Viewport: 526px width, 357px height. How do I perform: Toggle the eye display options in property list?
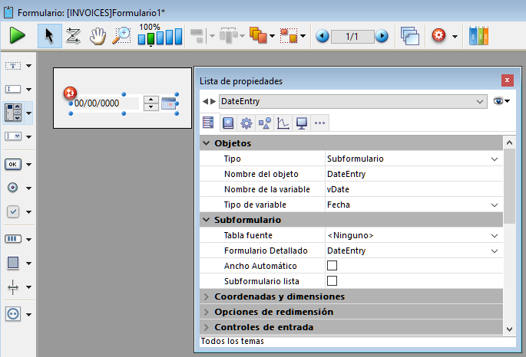tap(501, 101)
